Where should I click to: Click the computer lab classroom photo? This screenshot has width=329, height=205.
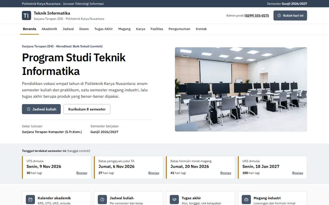(241, 89)
